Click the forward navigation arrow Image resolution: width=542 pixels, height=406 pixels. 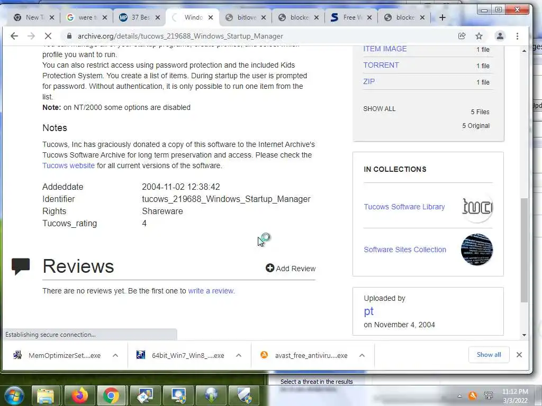[x=31, y=36]
